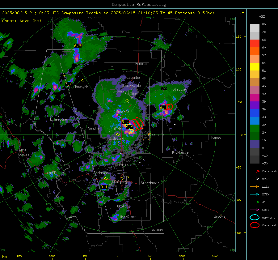Click the cyan current ellipse legend icon
Image resolution: width=278 pixels, height=260 pixels.
pos(255,217)
